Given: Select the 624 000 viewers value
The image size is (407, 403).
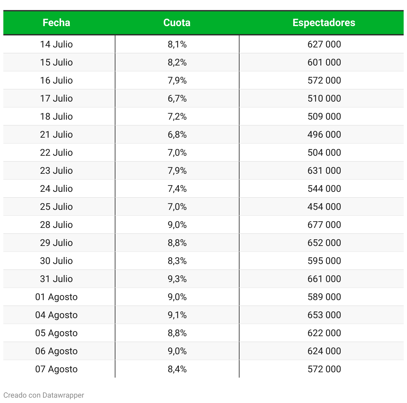Looking at the screenshot, I should click(x=324, y=351).
